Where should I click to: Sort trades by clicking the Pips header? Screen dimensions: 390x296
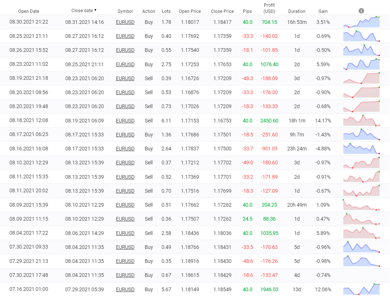[x=247, y=11]
